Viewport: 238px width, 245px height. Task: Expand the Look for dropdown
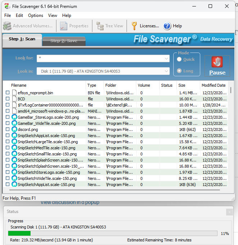pyautogui.click(x=166, y=58)
